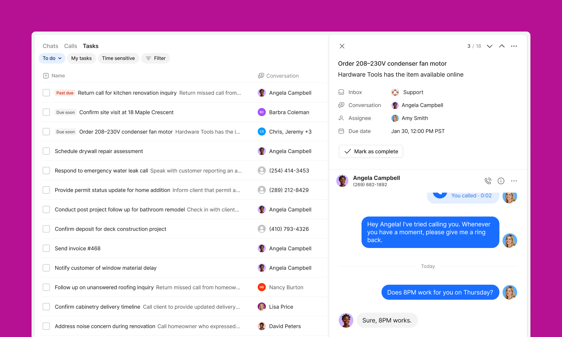Check Address noise concern during renovation
The image size is (562, 337).
[46, 326]
